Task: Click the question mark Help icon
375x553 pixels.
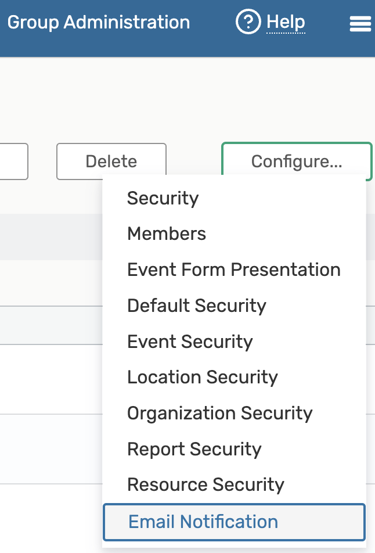Action: 248,23
